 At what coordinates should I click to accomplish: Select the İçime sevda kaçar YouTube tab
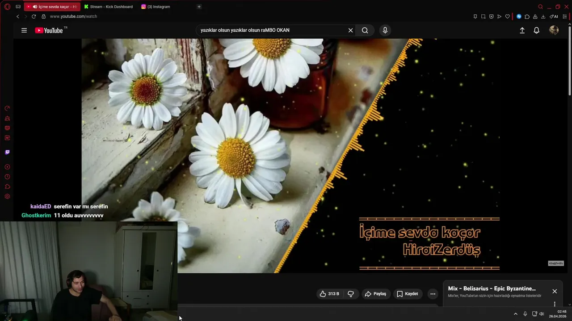52,7
